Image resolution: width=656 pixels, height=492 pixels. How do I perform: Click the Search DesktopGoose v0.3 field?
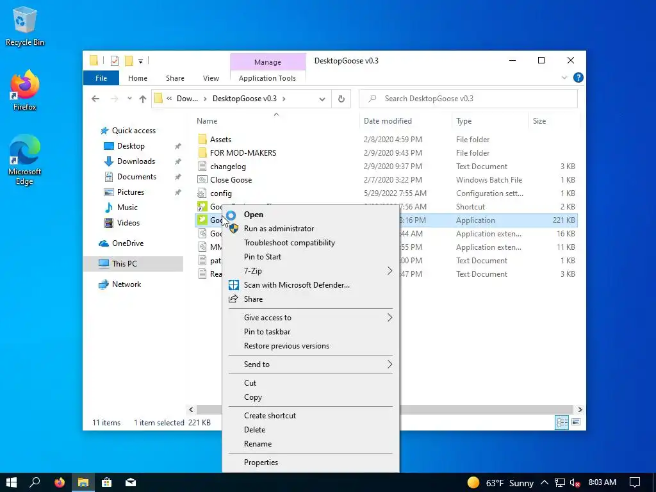click(x=468, y=99)
